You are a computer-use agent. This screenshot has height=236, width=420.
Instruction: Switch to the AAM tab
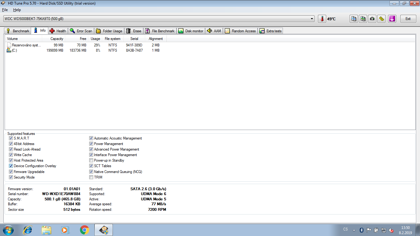point(214,31)
